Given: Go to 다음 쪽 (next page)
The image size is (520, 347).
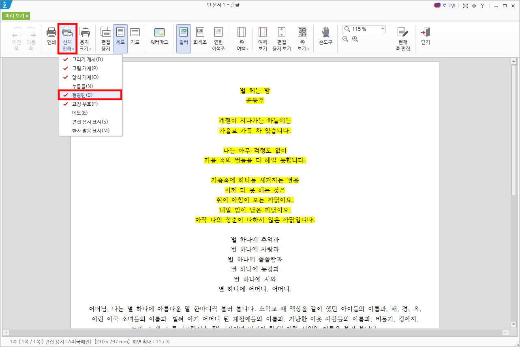Looking at the screenshot, I should 31,39.
